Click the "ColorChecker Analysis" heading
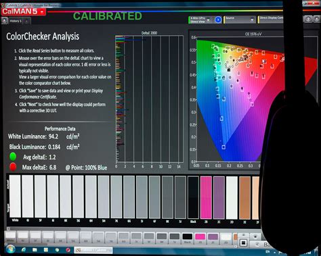This screenshot has height=256, width=321. coord(43,36)
